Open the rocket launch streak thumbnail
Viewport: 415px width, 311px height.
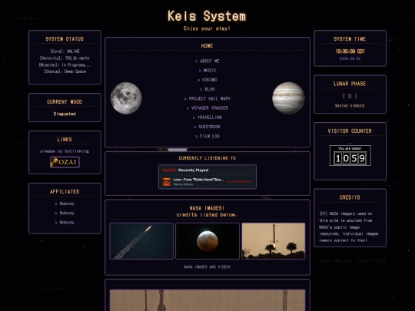[x=141, y=241]
